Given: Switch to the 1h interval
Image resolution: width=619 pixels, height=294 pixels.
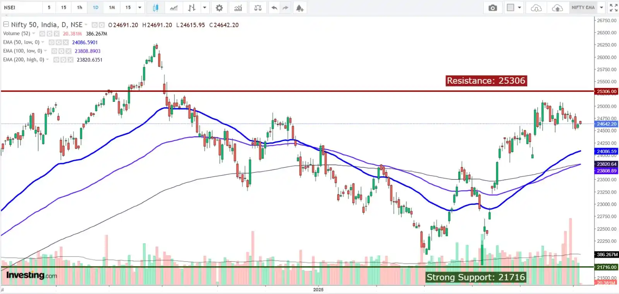Looking at the screenshot, I should pyautogui.click(x=80, y=8).
